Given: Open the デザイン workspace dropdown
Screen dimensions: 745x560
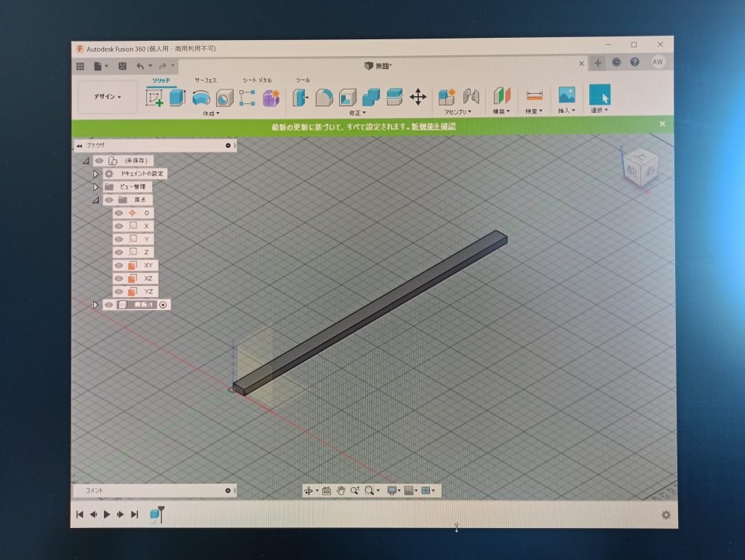Looking at the screenshot, I should pos(107,97).
